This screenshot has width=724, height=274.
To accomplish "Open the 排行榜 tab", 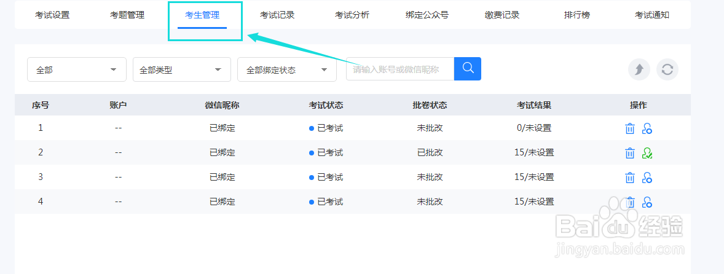I will pyautogui.click(x=577, y=15).
